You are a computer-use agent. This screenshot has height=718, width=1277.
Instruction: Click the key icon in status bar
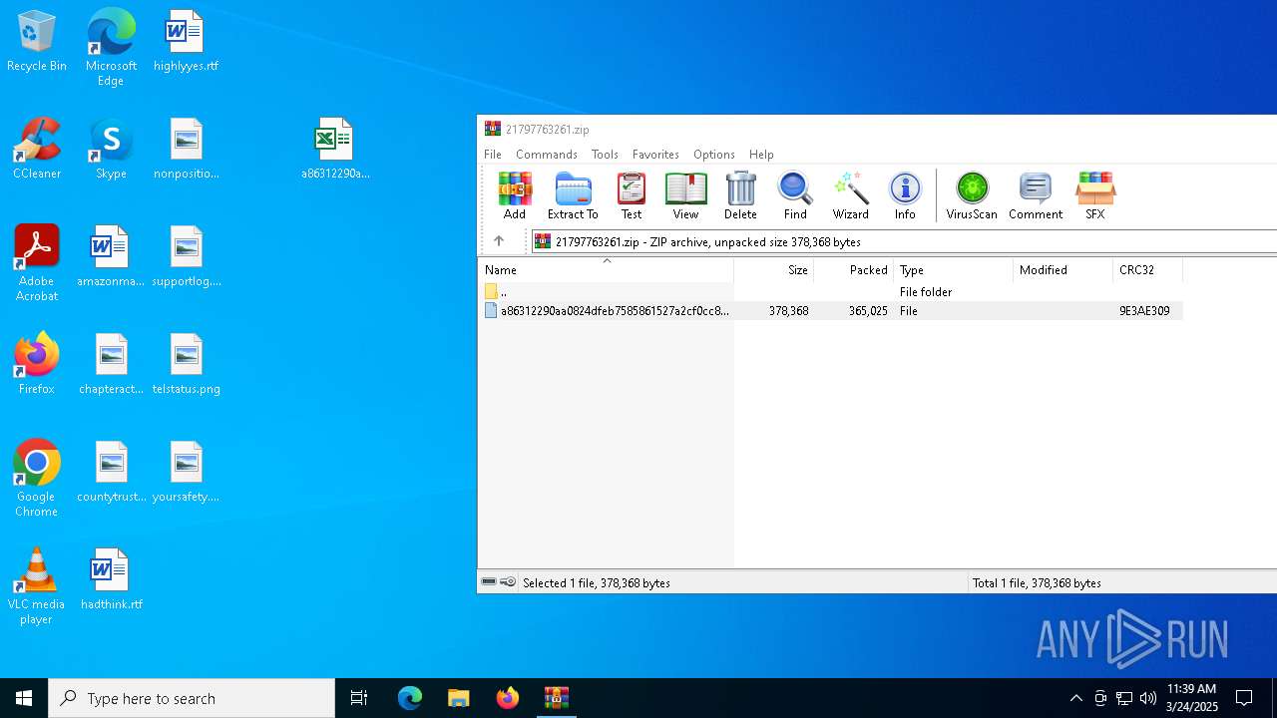point(508,582)
